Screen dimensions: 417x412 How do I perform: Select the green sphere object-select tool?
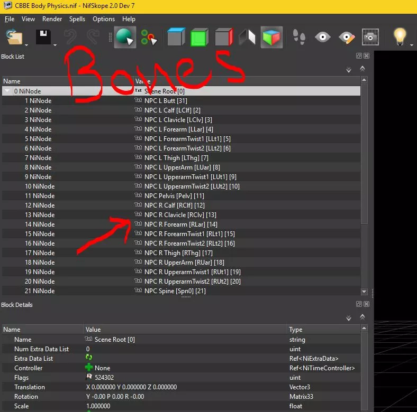click(125, 37)
